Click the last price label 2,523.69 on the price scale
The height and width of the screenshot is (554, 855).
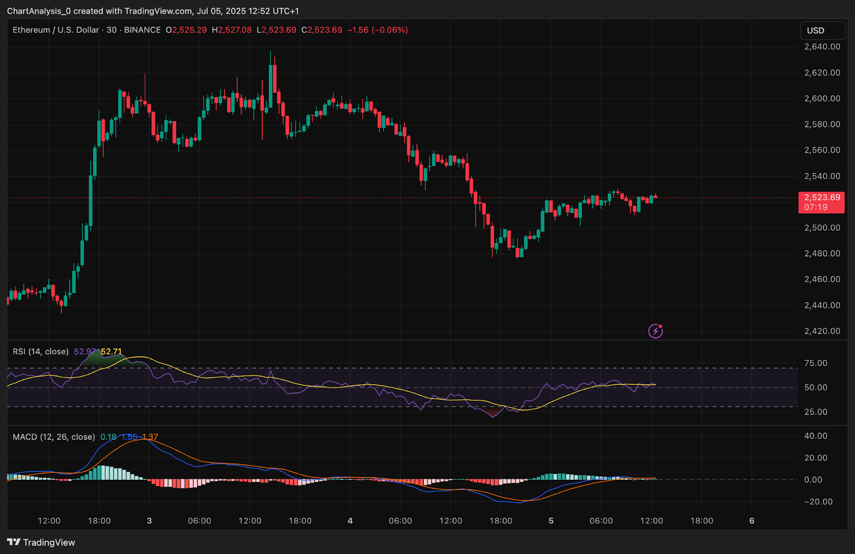pos(821,197)
